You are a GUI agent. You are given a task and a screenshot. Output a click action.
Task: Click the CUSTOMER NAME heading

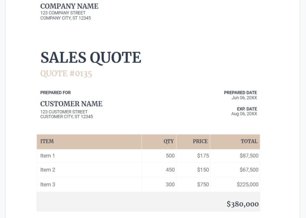tap(71, 104)
